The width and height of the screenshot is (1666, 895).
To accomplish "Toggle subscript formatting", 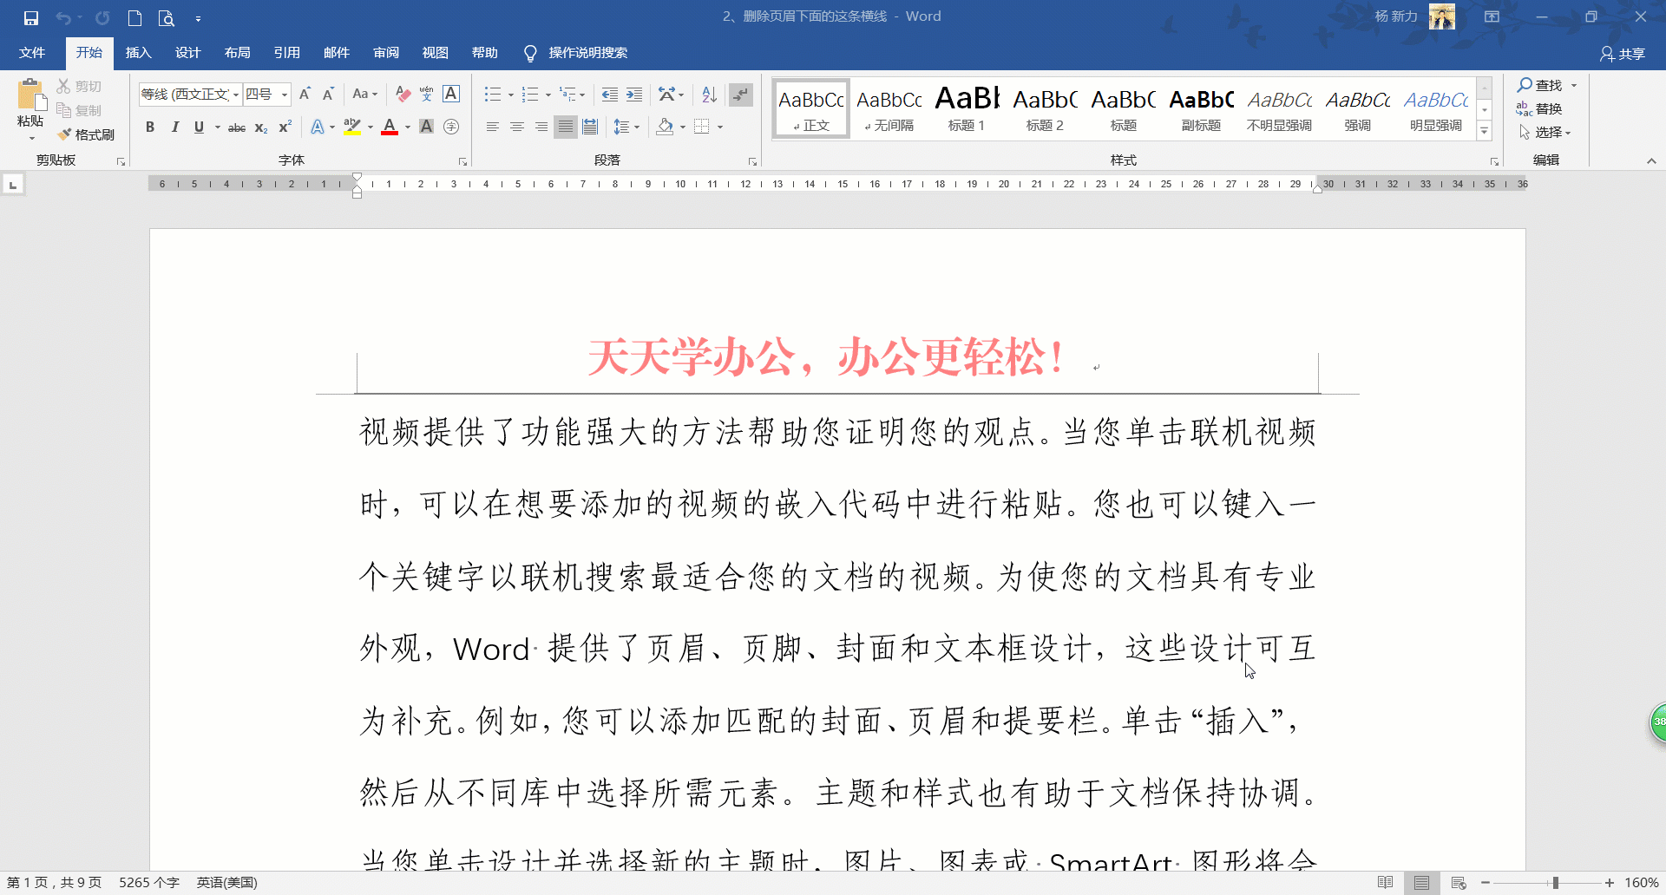I will pos(260,127).
